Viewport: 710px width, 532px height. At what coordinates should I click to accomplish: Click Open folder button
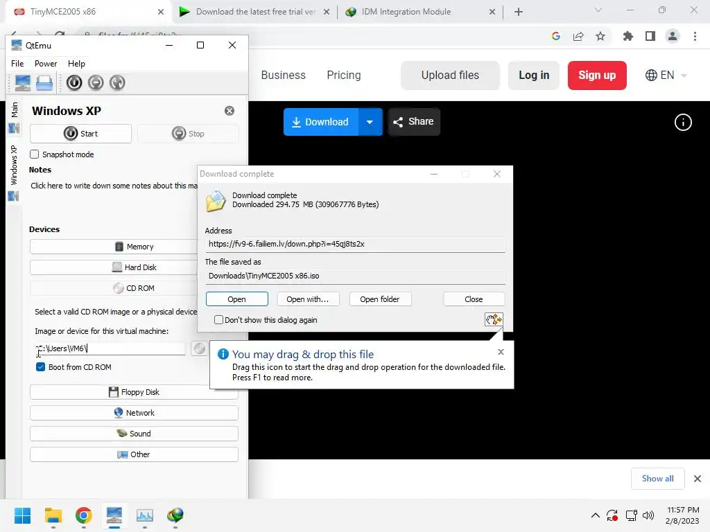[380, 299]
